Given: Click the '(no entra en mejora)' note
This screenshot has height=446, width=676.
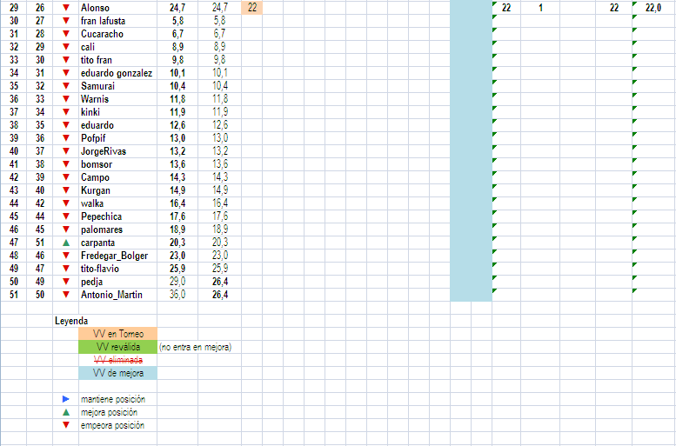Looking at the screenshot, I should 195,347.
